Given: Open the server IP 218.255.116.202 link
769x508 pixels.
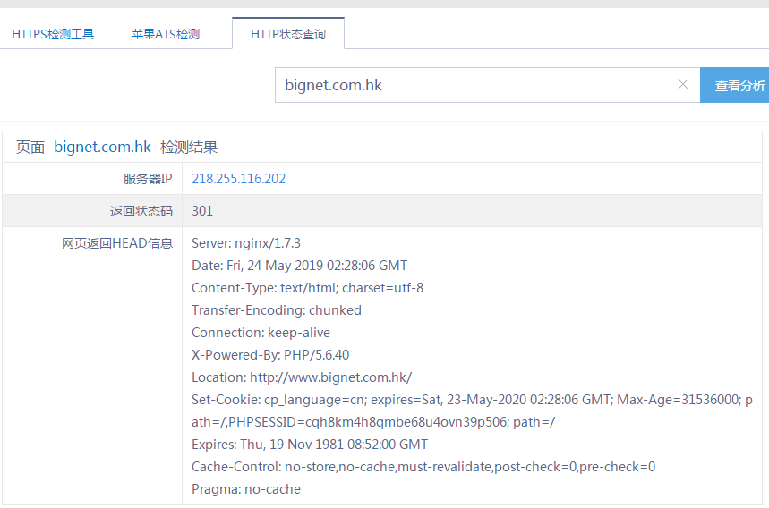Looking at the screenshot, I should (x=238, y=178).
